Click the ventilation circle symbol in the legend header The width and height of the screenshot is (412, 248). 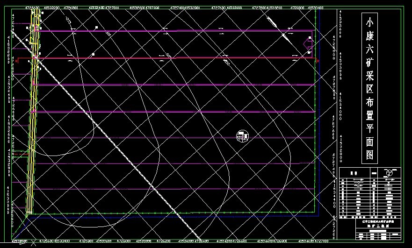coord(390,173)
